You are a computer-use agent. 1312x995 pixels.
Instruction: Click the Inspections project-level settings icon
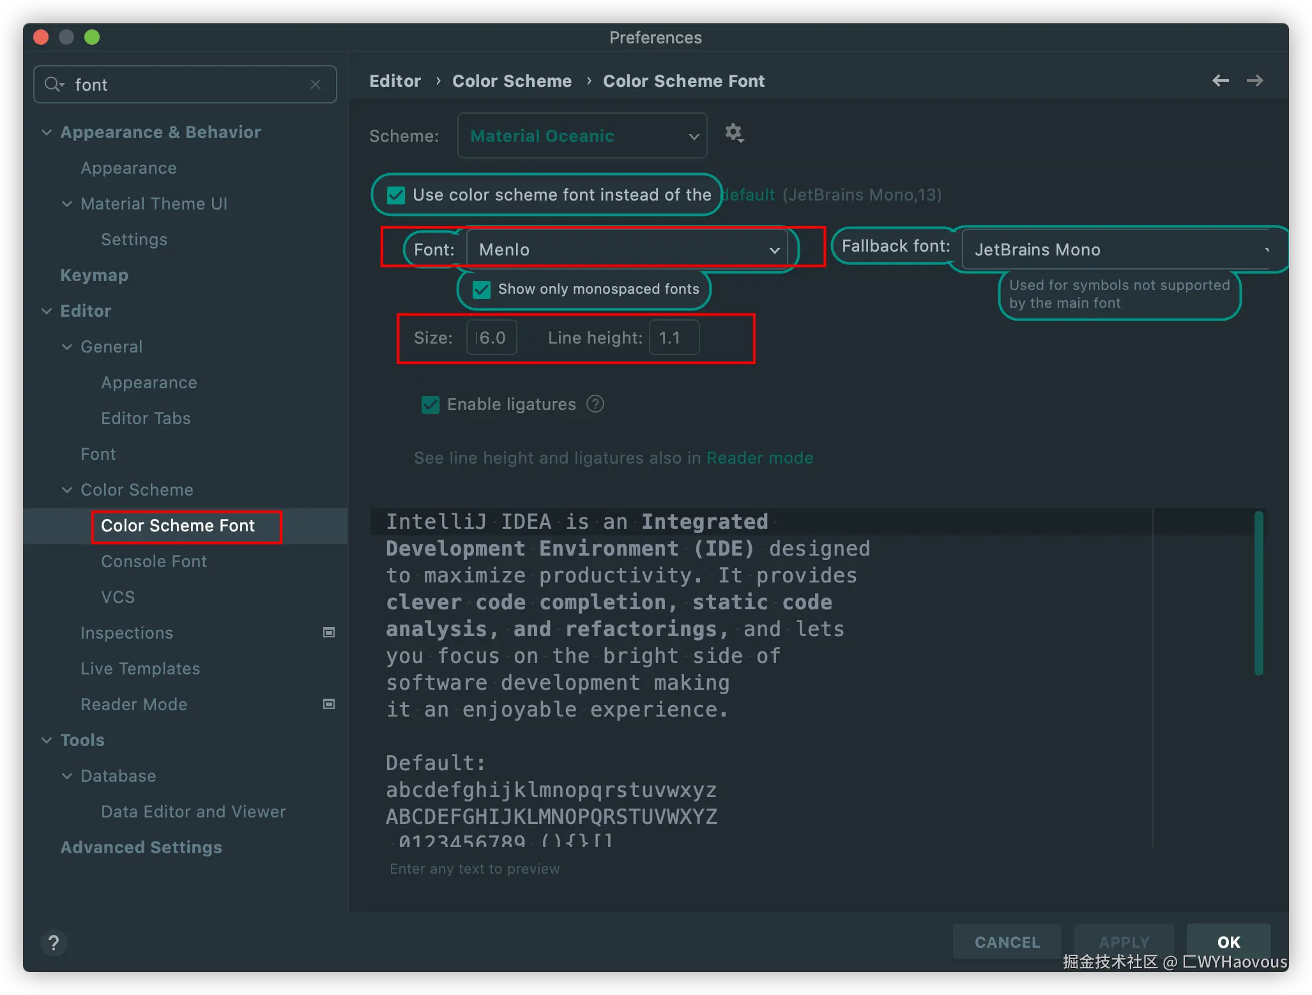(329, 632)
